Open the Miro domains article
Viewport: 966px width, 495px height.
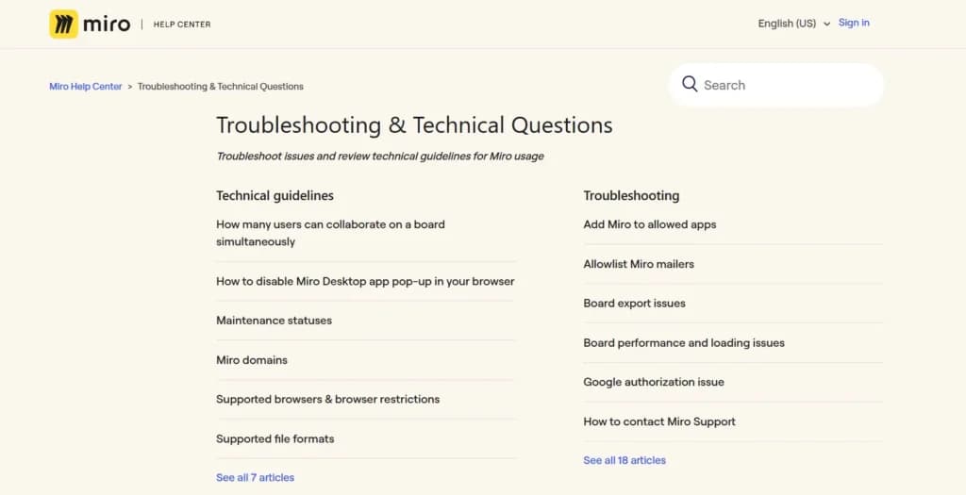[251, 360]
